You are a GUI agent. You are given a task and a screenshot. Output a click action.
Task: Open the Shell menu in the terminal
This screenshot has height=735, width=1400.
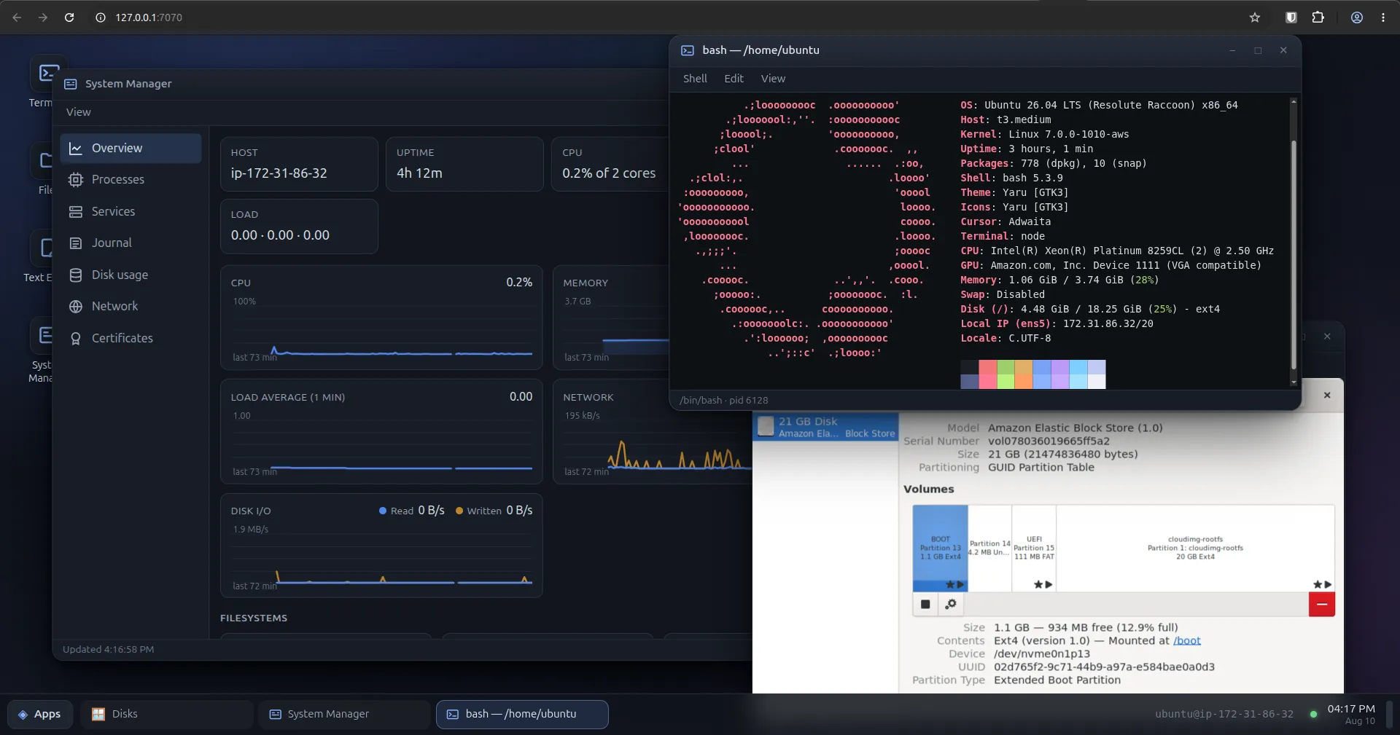(x=695, y=79)
